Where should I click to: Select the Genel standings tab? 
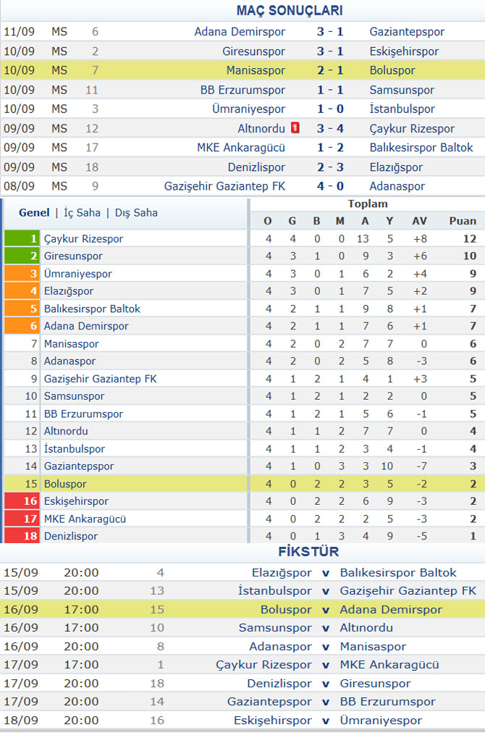34,213
